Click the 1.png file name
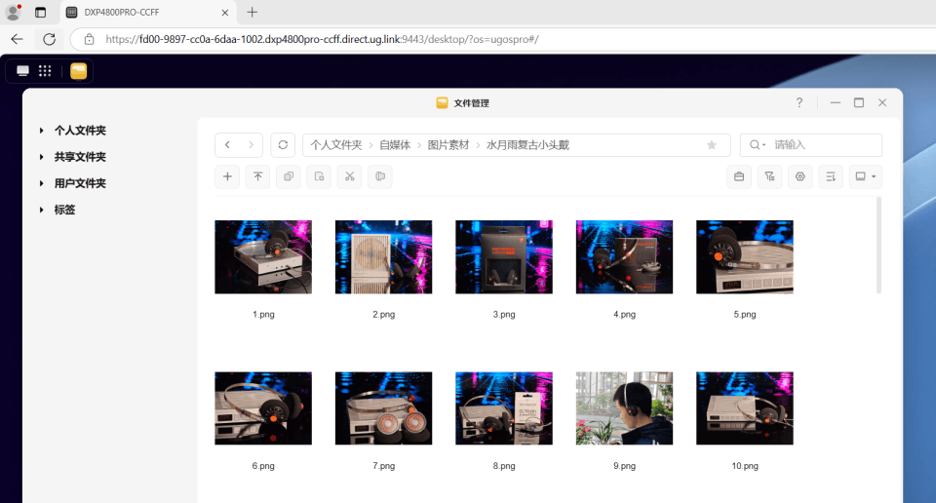The image size is (936, 503). point(263,315)
